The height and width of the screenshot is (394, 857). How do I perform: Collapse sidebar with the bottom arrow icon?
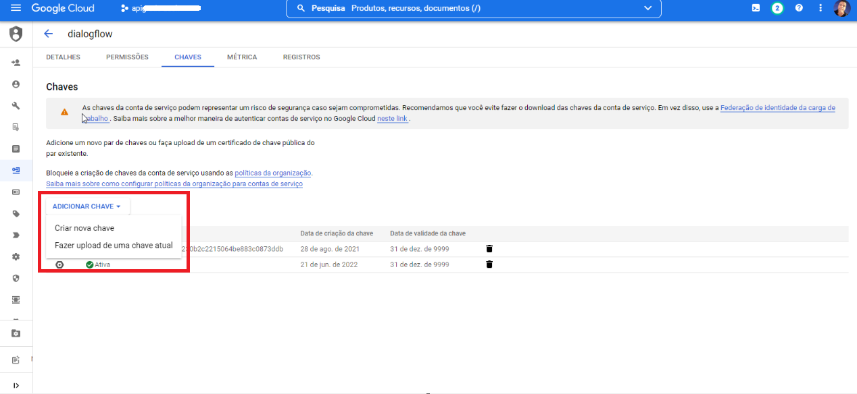click(16, 385)
